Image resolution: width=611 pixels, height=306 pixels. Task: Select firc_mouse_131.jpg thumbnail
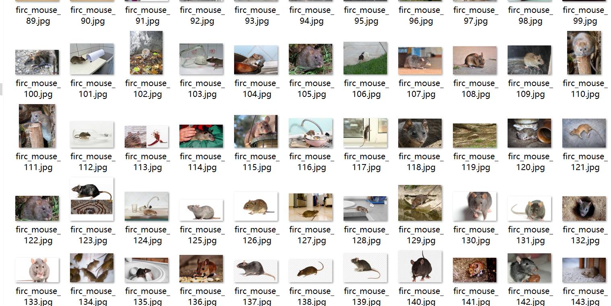529,209
